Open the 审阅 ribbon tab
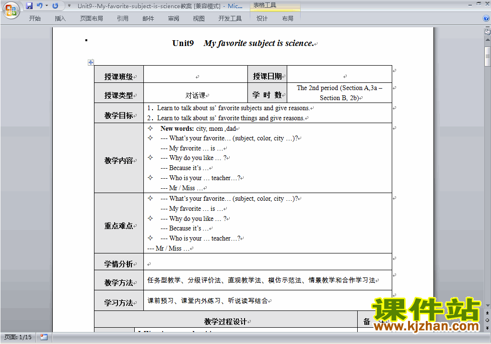 [174, 19]
